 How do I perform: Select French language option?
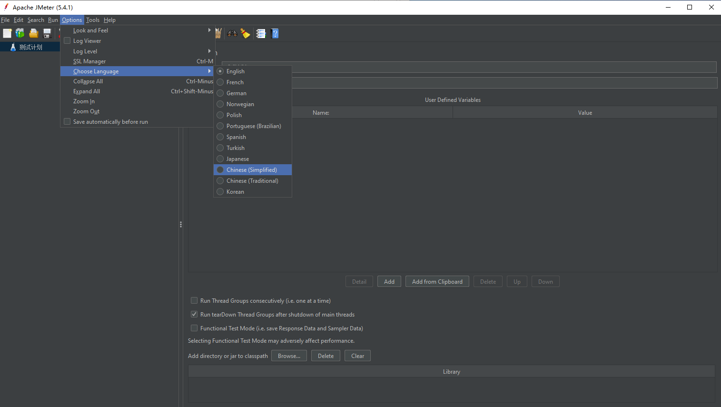pos(253,82)
